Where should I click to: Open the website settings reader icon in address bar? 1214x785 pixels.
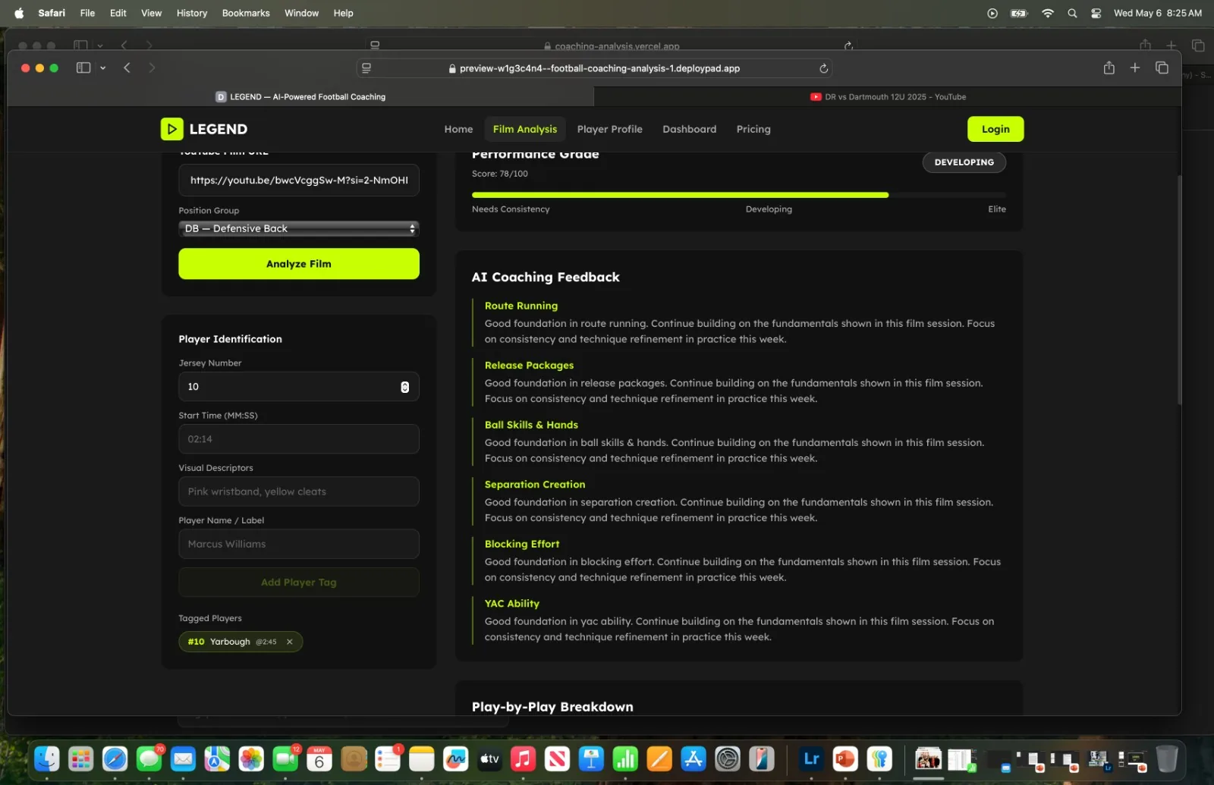click(366, 68)
